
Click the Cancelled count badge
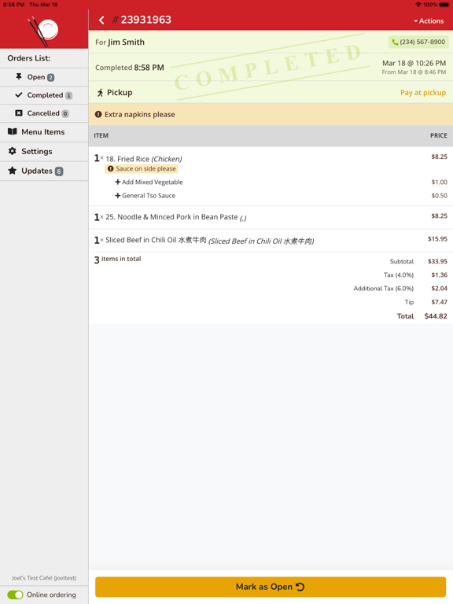point(65,113)
